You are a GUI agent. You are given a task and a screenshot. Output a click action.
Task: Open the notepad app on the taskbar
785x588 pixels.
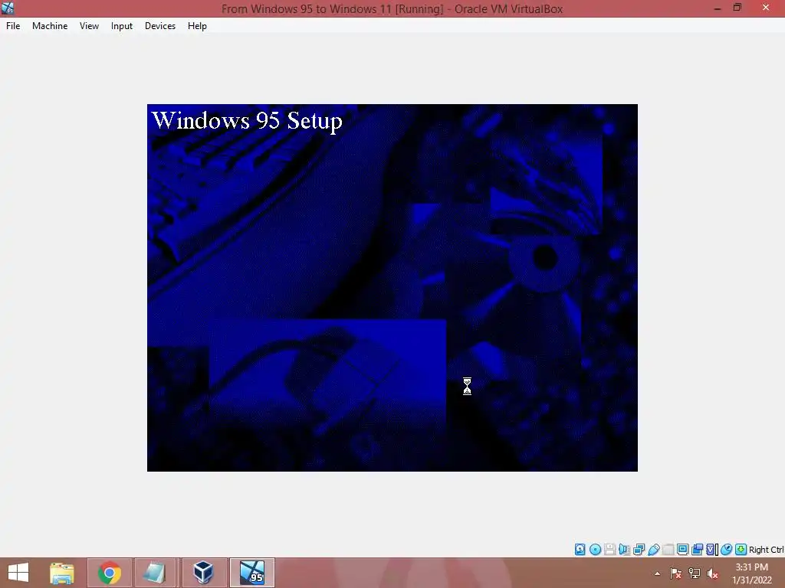(154, 573)
